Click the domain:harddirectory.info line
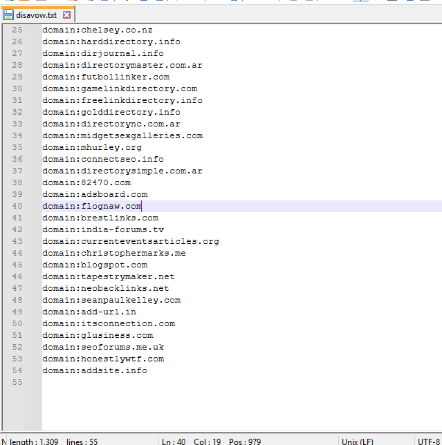 (x=111, y=41)
